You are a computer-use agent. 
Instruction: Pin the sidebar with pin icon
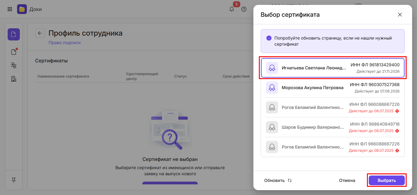14,180
